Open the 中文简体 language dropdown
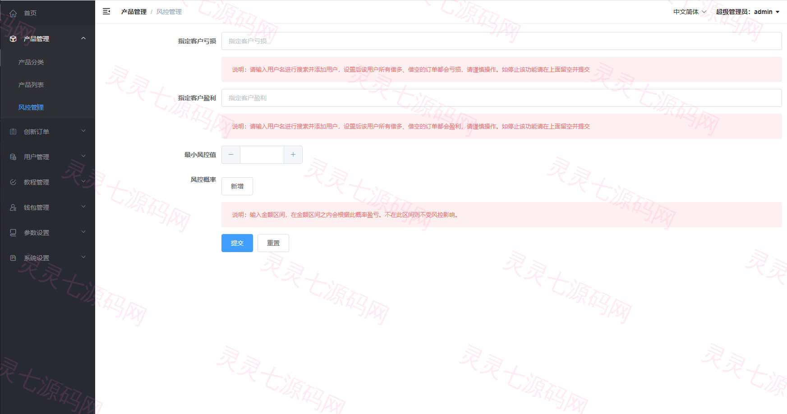This screenshot has width=787, height=414. [x=690, y=12]
